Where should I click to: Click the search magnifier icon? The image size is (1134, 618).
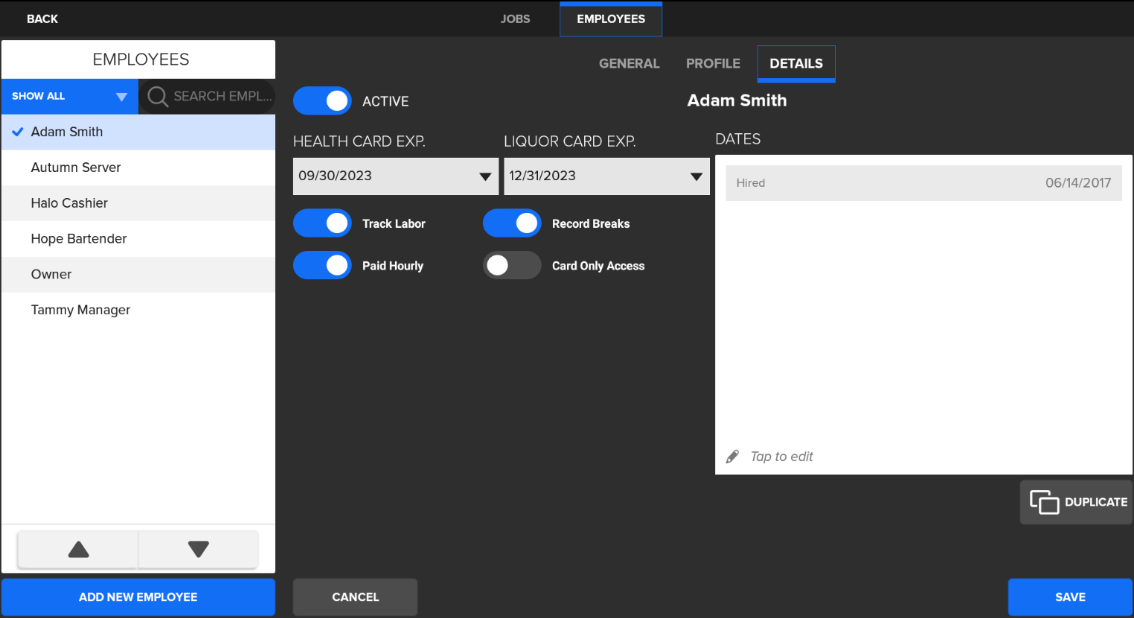[157, 97]
